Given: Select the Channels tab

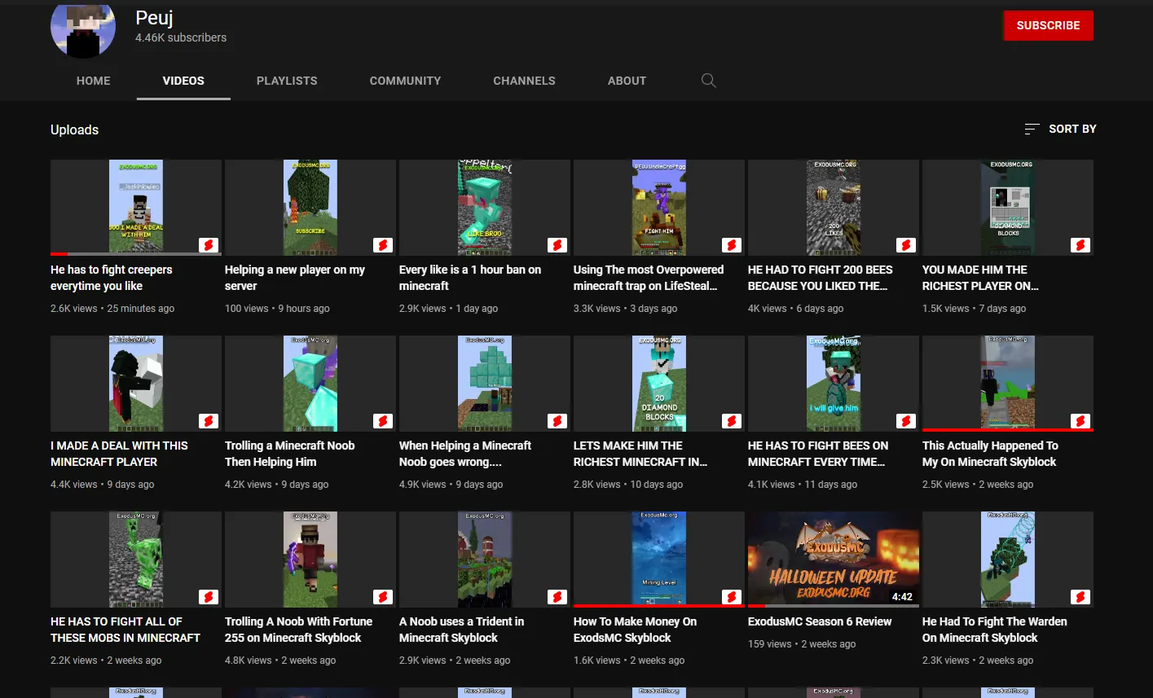Looking at the screenshot, I should pyautogui.click(x=524, y=81).
